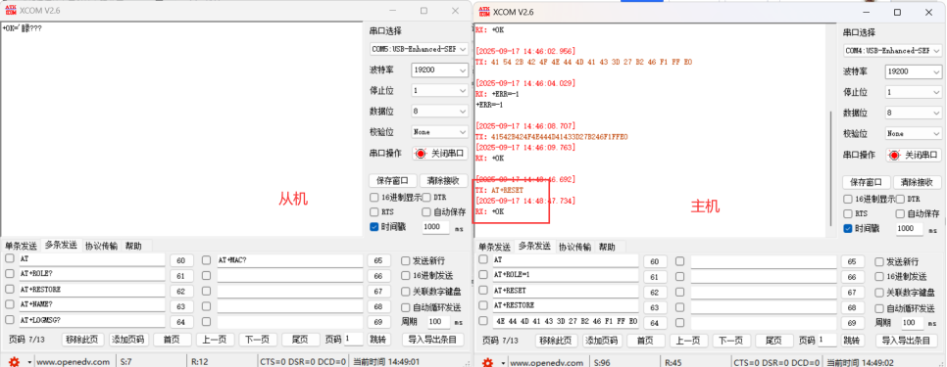Image resolution: width=947 pixels, height=367 pixels.
Task: Expand gear icon dropdown arrow in COM4 status bar
Action: click(x=503, y=363)
